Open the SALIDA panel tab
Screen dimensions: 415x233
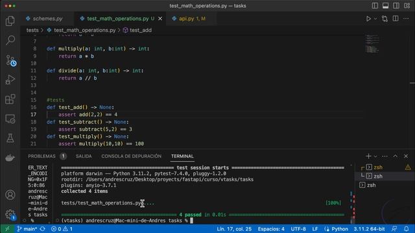click(x=84, y=157)
